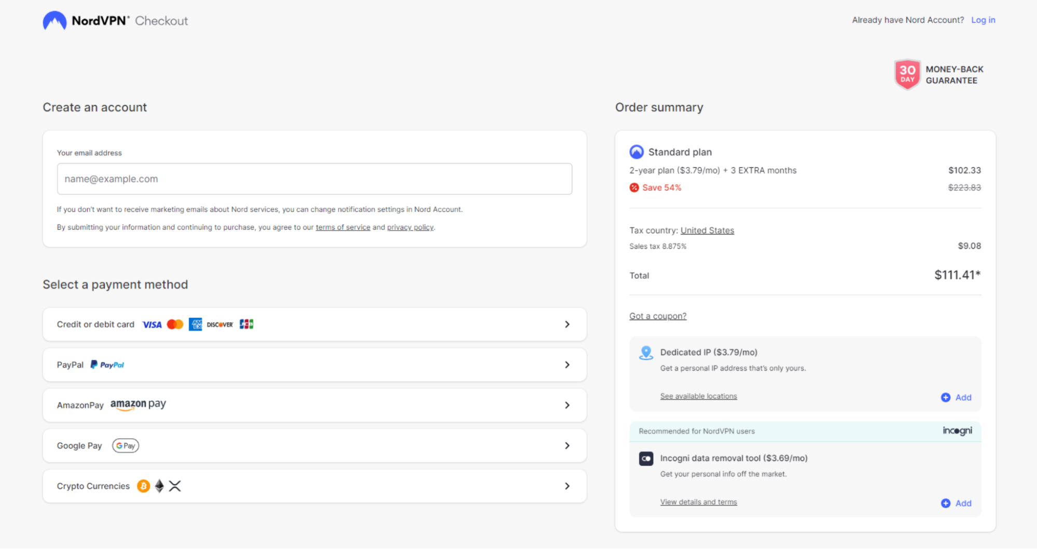Open the Log in link

coord(983,20)
